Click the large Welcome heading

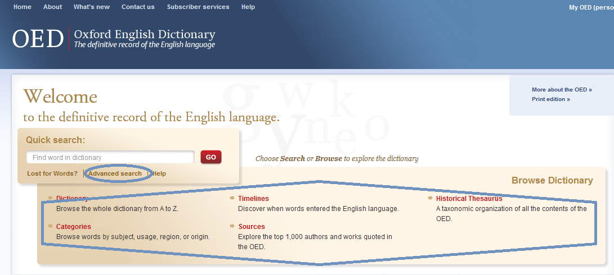tap(60, 96)
